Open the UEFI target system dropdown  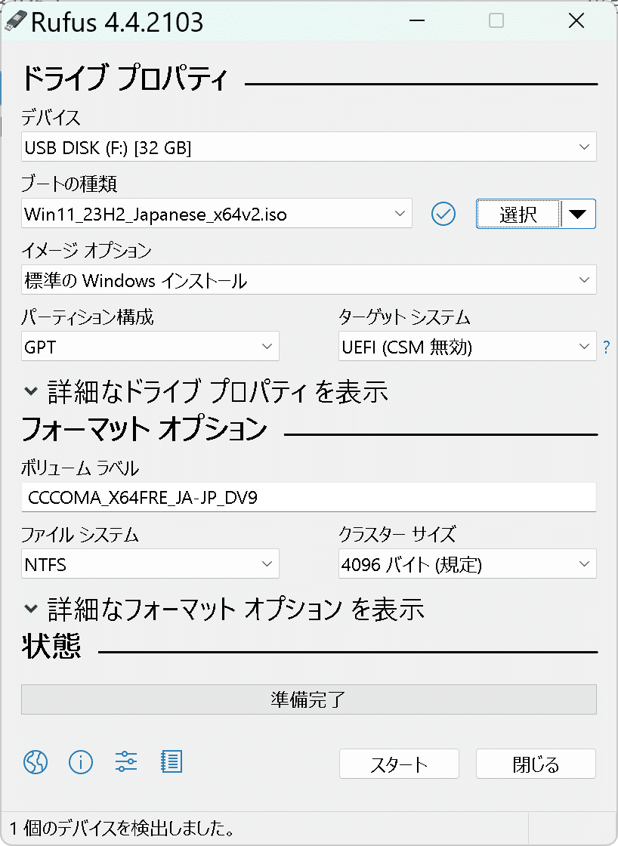coord(468,346)
